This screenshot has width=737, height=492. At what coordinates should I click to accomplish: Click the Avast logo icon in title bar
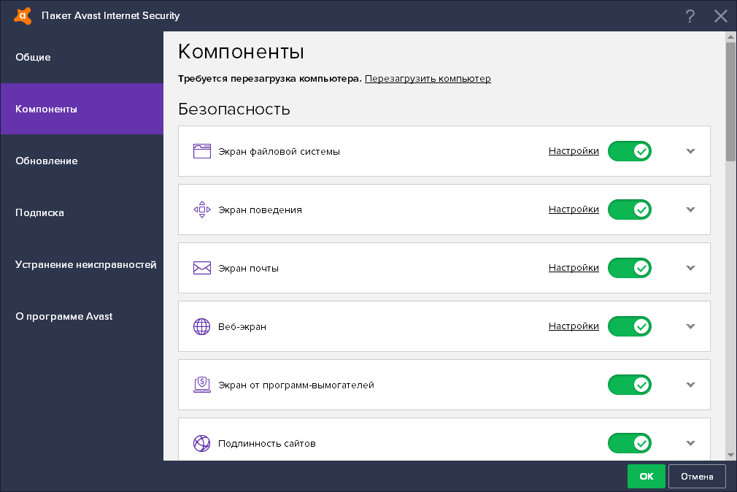tap(23, 15)
